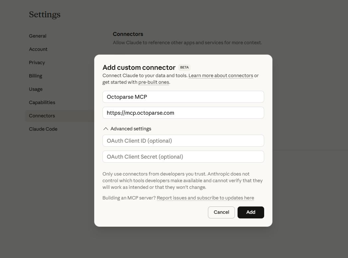Viewport: 348px width, 258px height.
Task: Go to Account settings
Action: 38,49
